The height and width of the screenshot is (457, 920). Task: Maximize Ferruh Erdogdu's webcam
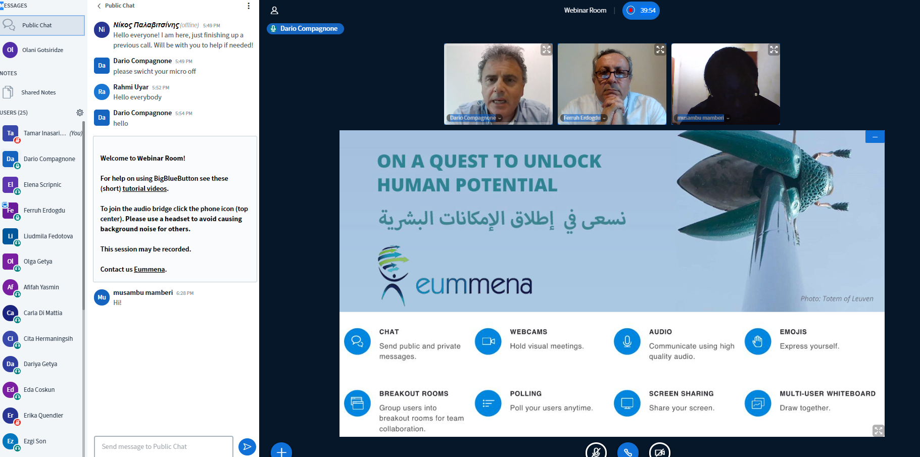660,49
